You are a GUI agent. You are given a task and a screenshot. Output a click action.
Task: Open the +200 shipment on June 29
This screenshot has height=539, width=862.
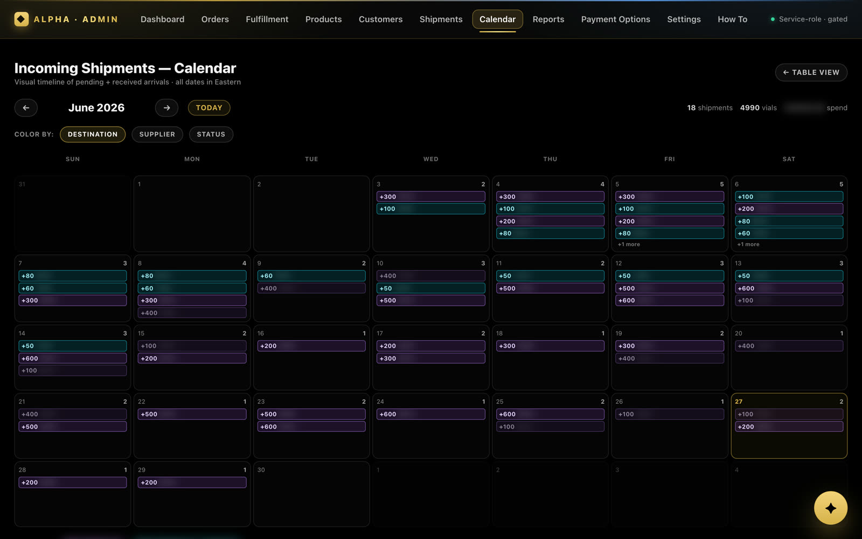coord(192,482)
